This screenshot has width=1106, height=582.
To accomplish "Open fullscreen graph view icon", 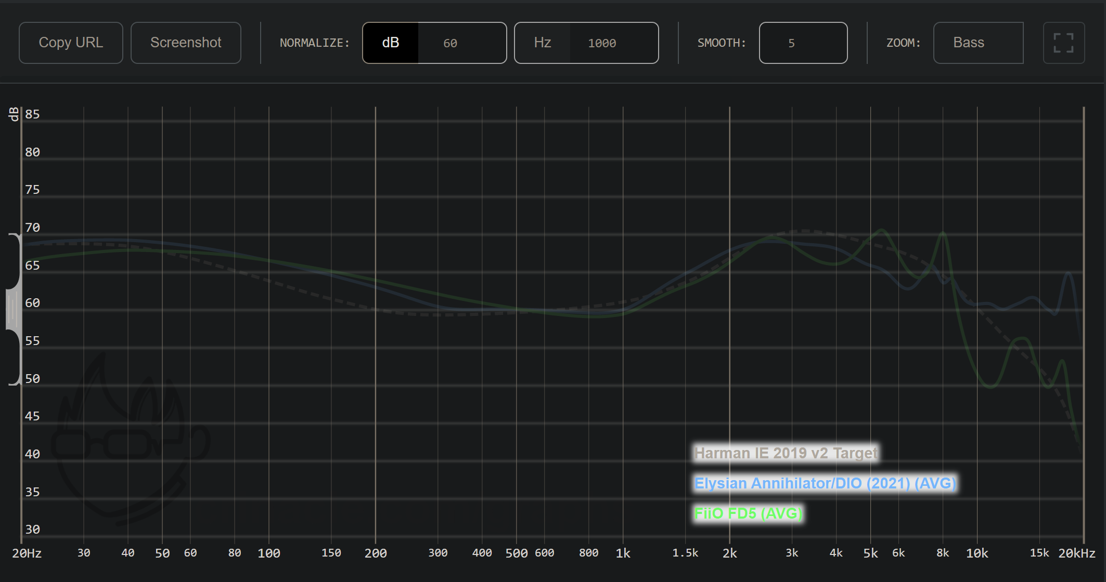I will [1064, 43].
